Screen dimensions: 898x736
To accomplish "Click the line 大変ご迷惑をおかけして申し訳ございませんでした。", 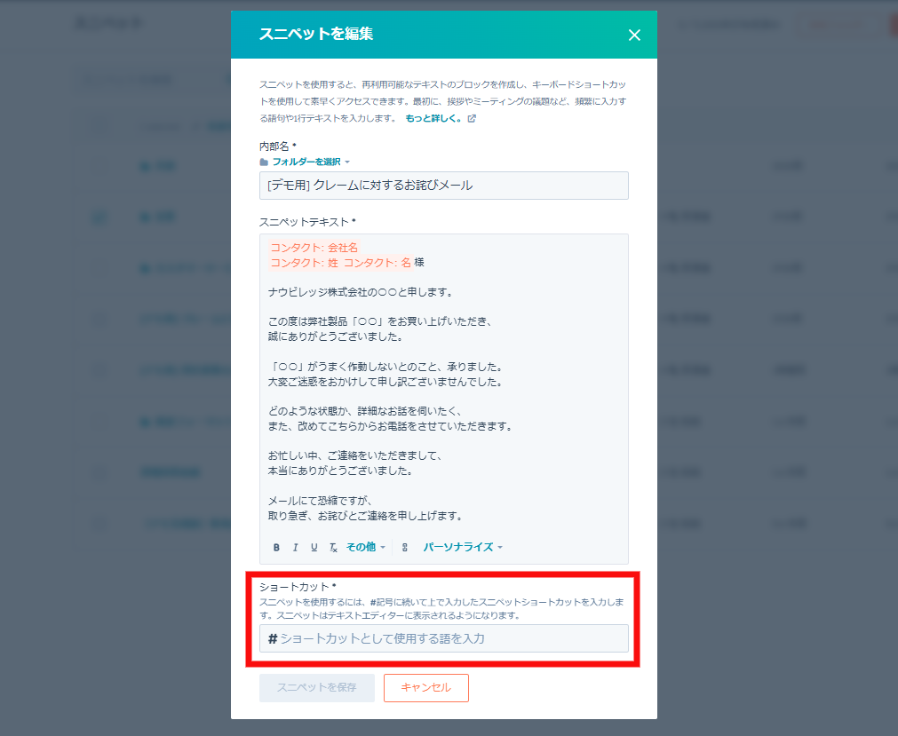I will tap(386, 382).
